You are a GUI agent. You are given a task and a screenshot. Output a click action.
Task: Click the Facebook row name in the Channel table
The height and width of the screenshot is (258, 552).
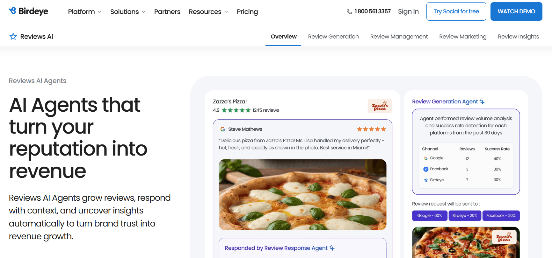pos(439,169)
